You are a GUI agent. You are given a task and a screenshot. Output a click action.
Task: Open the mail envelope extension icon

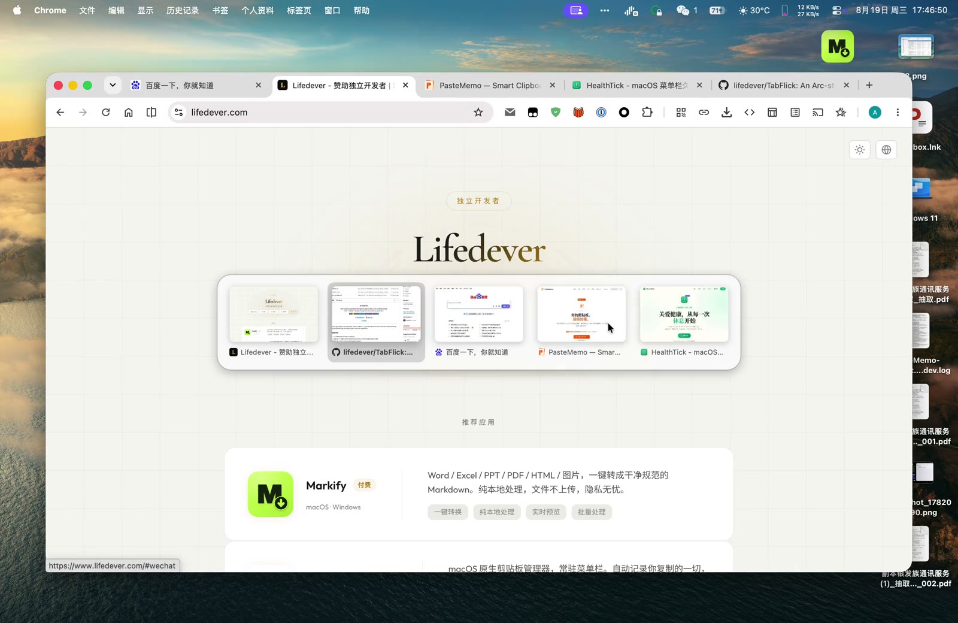pyautogui.click(x=510, y=112)
